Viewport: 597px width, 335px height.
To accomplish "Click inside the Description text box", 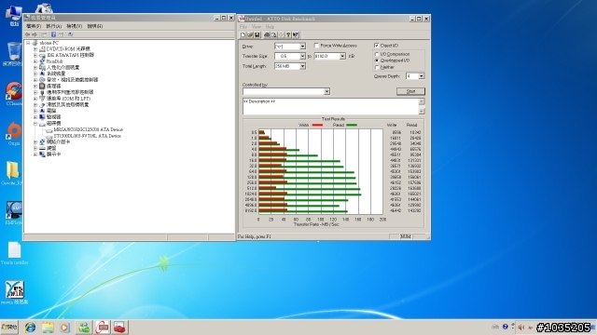I will click(330, 106).
